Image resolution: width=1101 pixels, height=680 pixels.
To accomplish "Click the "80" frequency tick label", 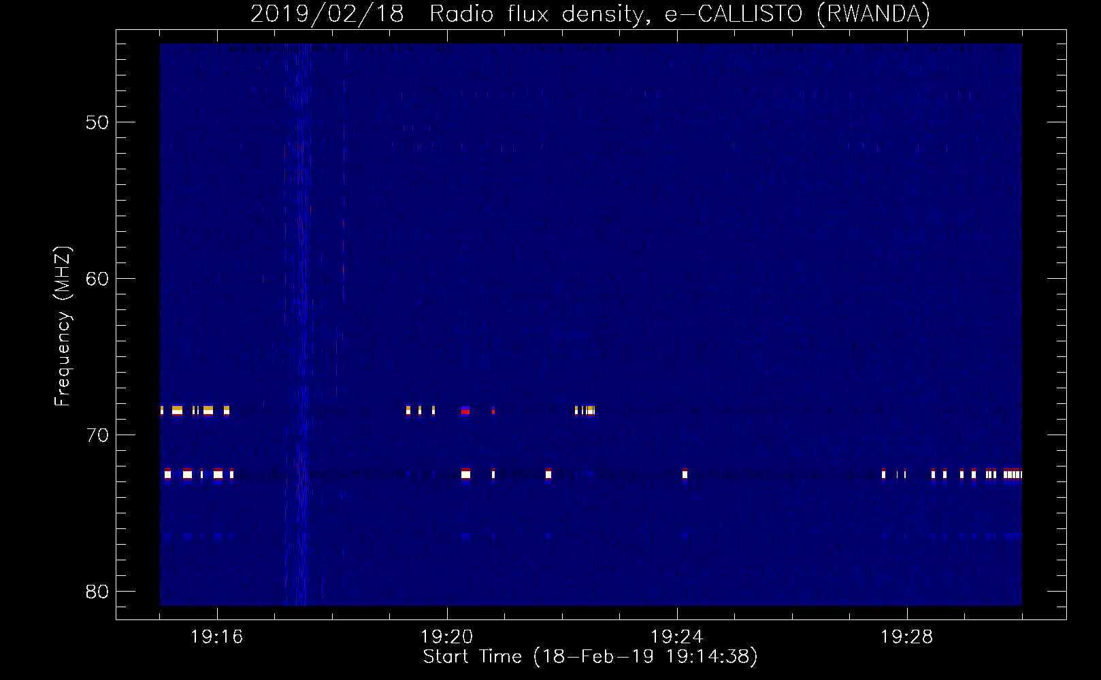I will pos(97,592).
